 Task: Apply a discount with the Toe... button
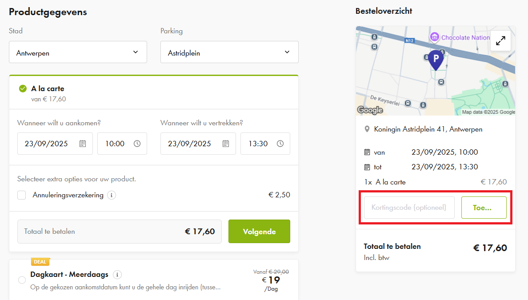pyautogui.click(x=484, y=207)
